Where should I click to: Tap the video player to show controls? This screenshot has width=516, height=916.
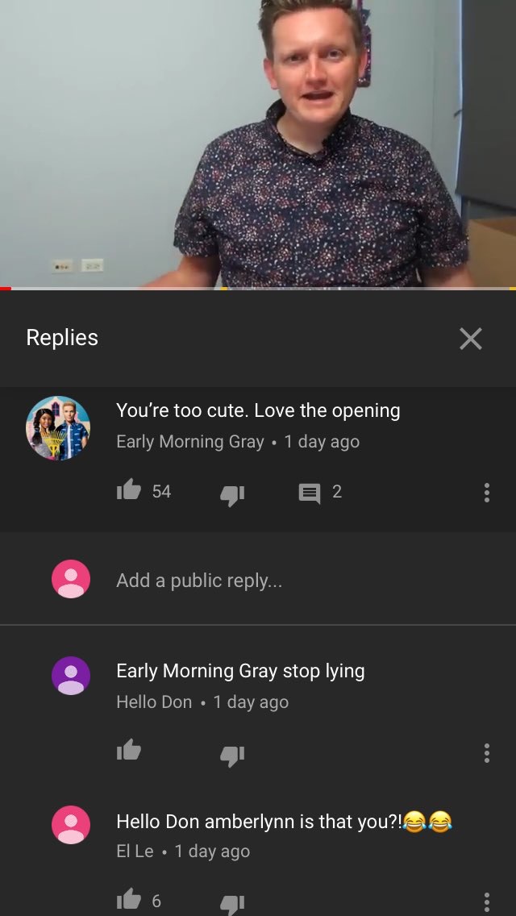[258, 144]
